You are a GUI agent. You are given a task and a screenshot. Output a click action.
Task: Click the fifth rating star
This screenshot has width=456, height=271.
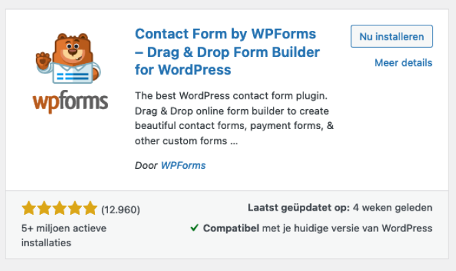point(90,208)
